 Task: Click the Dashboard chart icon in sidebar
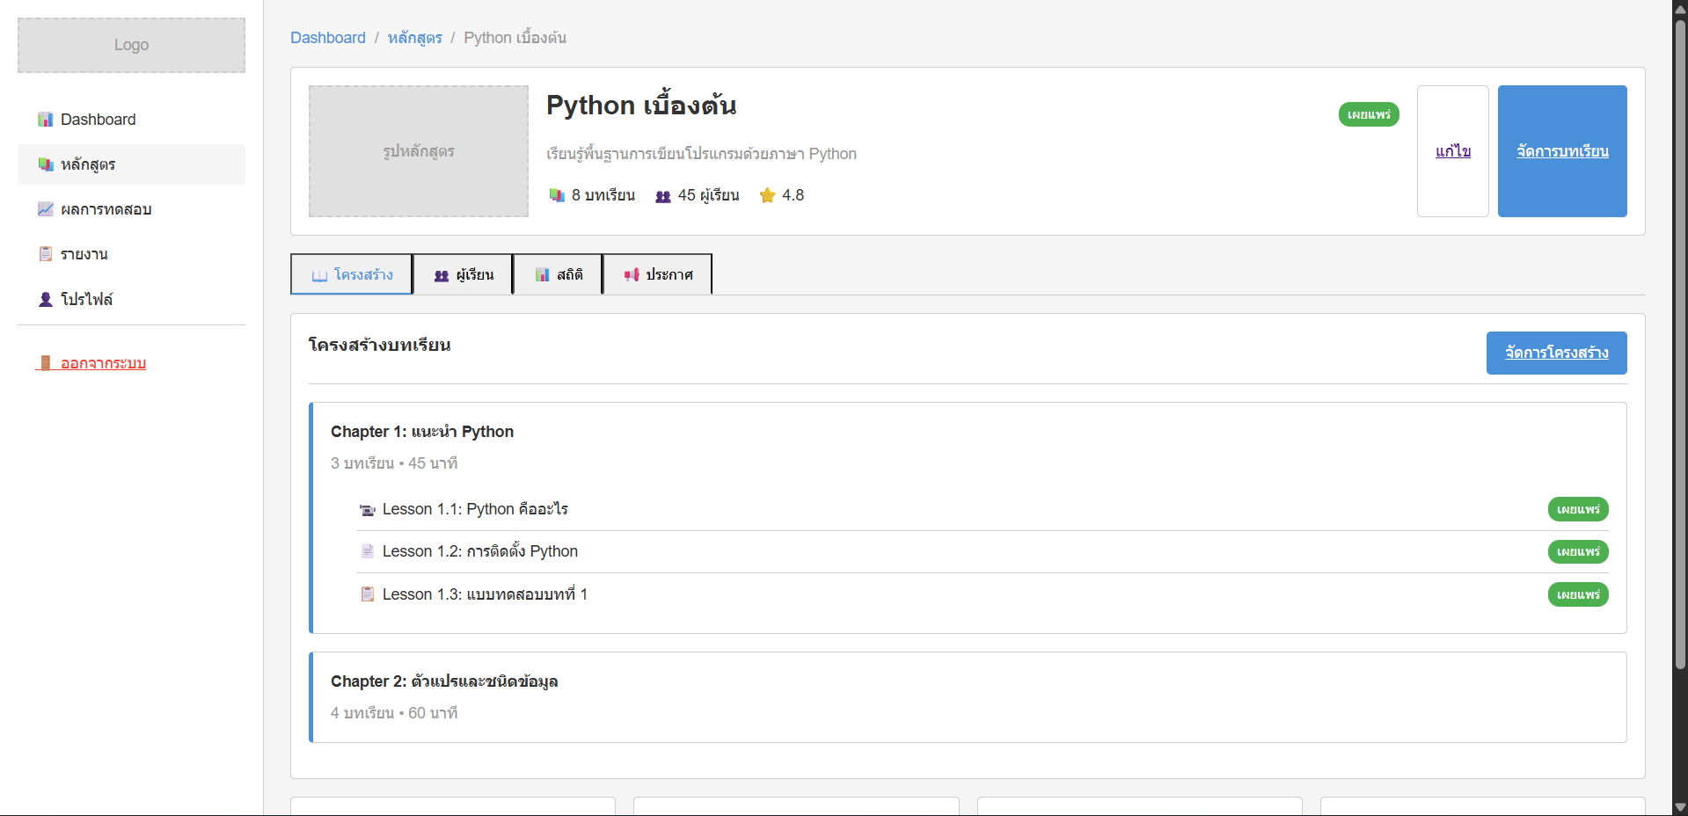(x=46, y=120)
